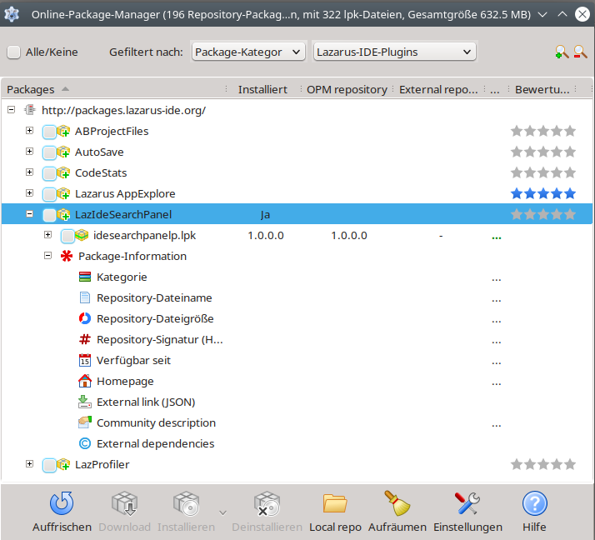This screenshot has width=595, height=540.
Task: Expand the LazProfiler tree node
Action: click(x=30, y=463)
